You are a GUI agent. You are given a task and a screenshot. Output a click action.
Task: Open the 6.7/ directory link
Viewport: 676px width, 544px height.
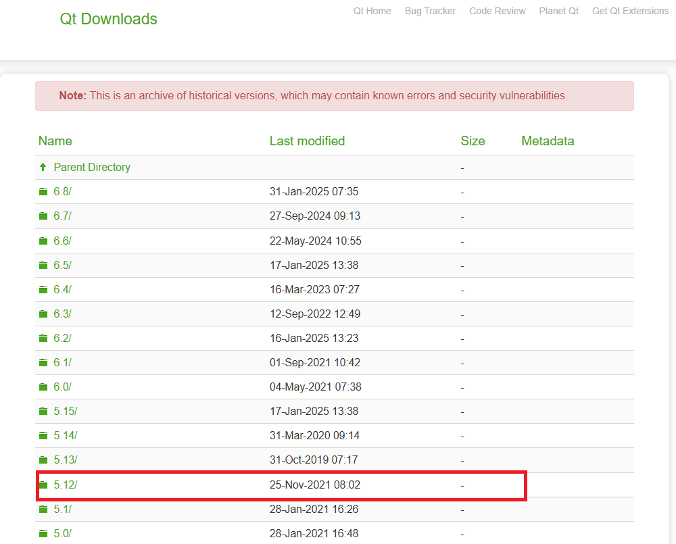[x=62, y=216]
